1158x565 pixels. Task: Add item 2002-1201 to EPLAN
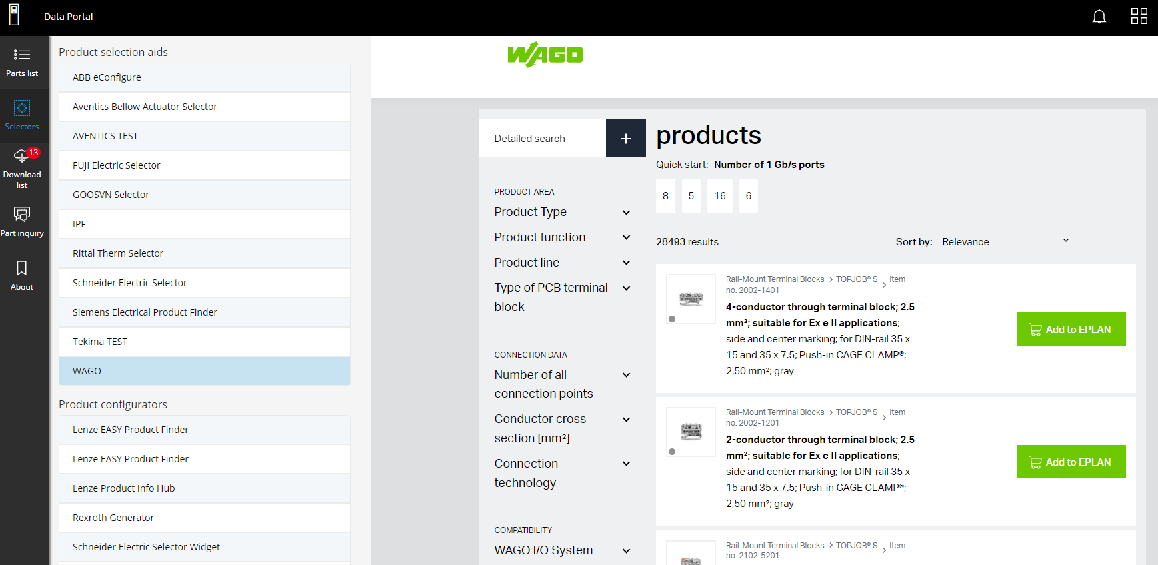click(x=1071, y=462)
